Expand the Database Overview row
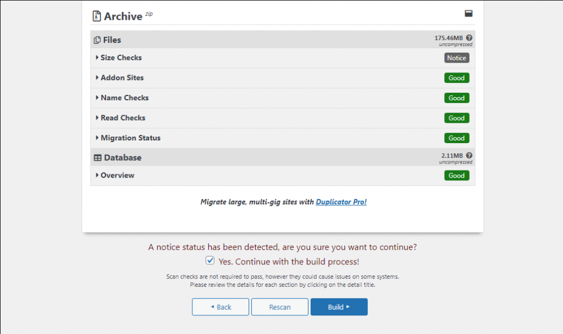 [115, 176]
